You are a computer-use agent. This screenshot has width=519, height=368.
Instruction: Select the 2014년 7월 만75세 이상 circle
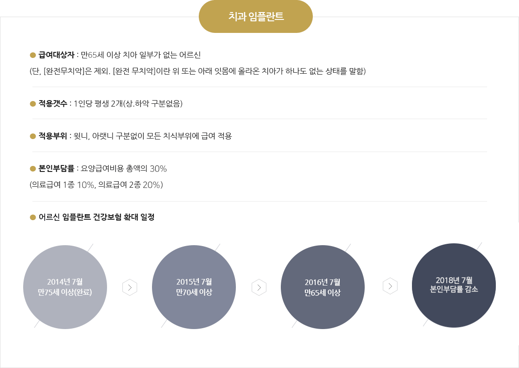[65, 287]
